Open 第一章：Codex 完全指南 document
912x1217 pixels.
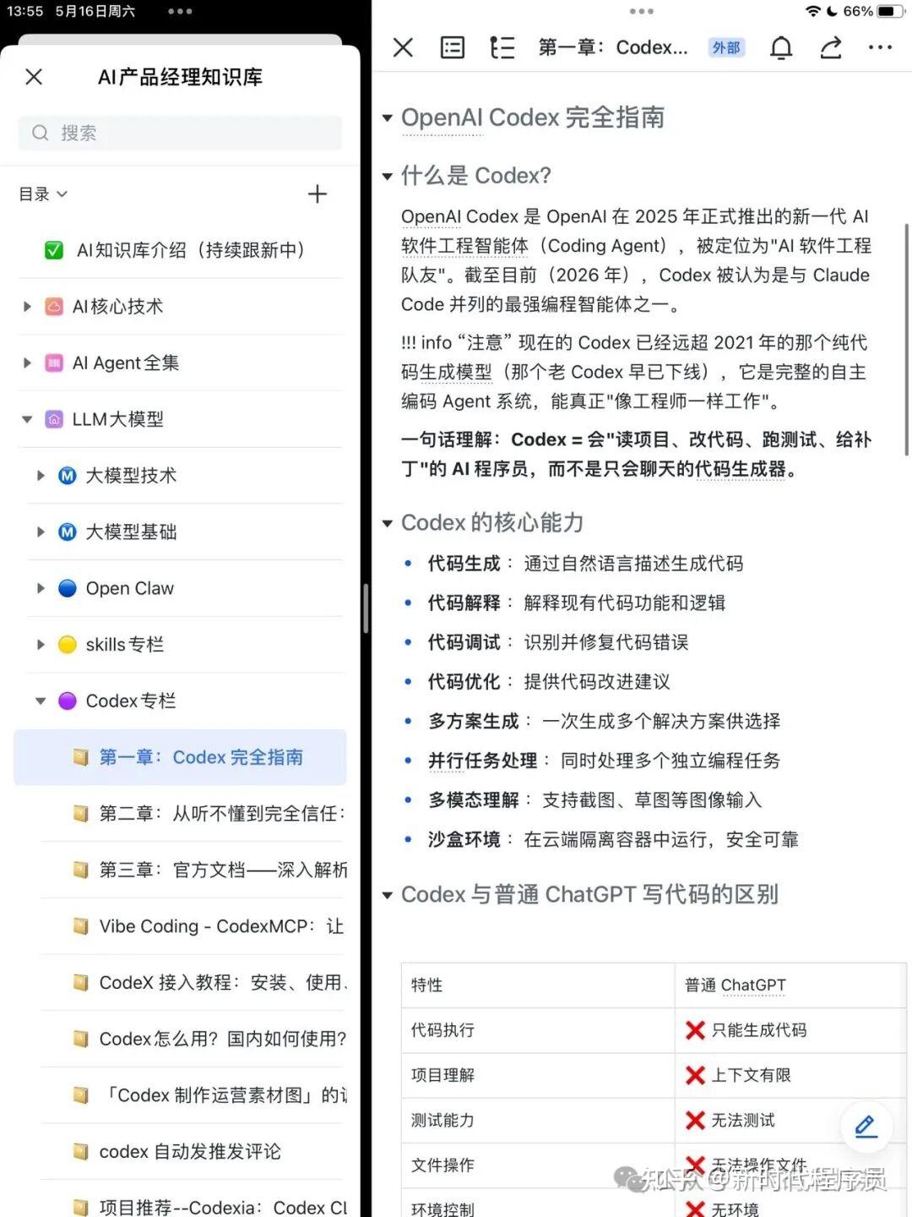180,757
